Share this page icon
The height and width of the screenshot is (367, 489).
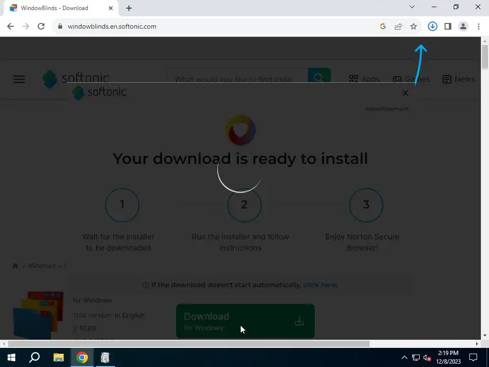coord(398,26)
